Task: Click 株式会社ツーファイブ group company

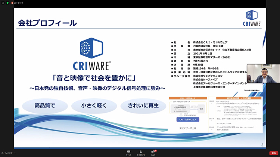Action: [205, 80]
